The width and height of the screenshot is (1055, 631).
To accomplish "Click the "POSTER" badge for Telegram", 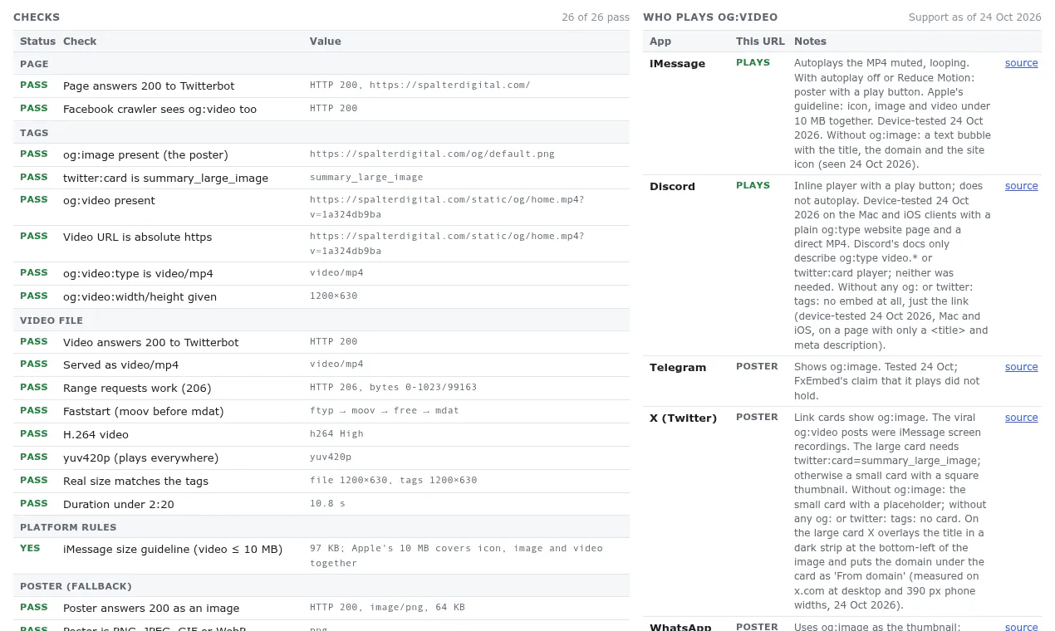I will click(x=757, y=367).
